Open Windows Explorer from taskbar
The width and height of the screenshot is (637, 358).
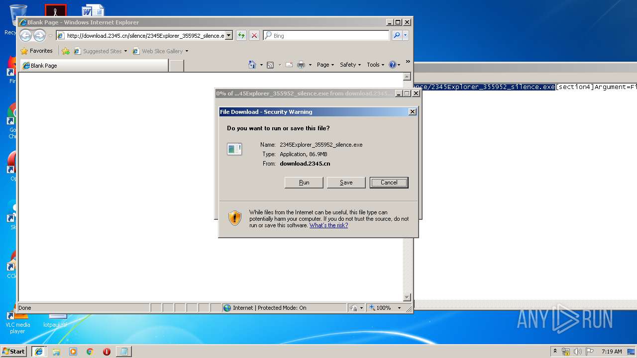pos(56,352)
